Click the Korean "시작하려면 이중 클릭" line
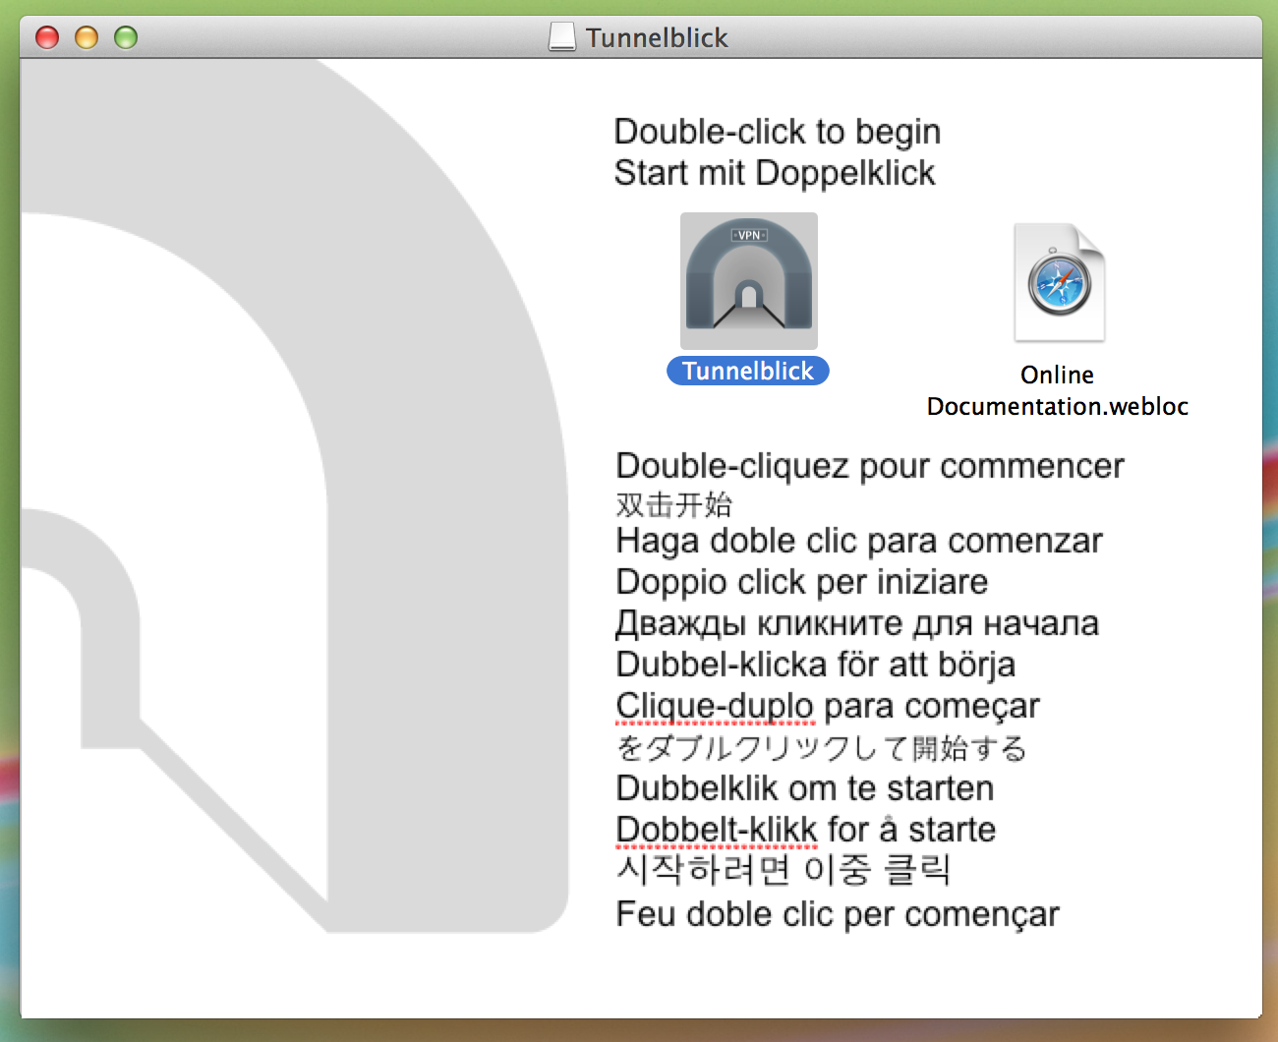Screen dimensions: 1278x1042 coord(784,869)
